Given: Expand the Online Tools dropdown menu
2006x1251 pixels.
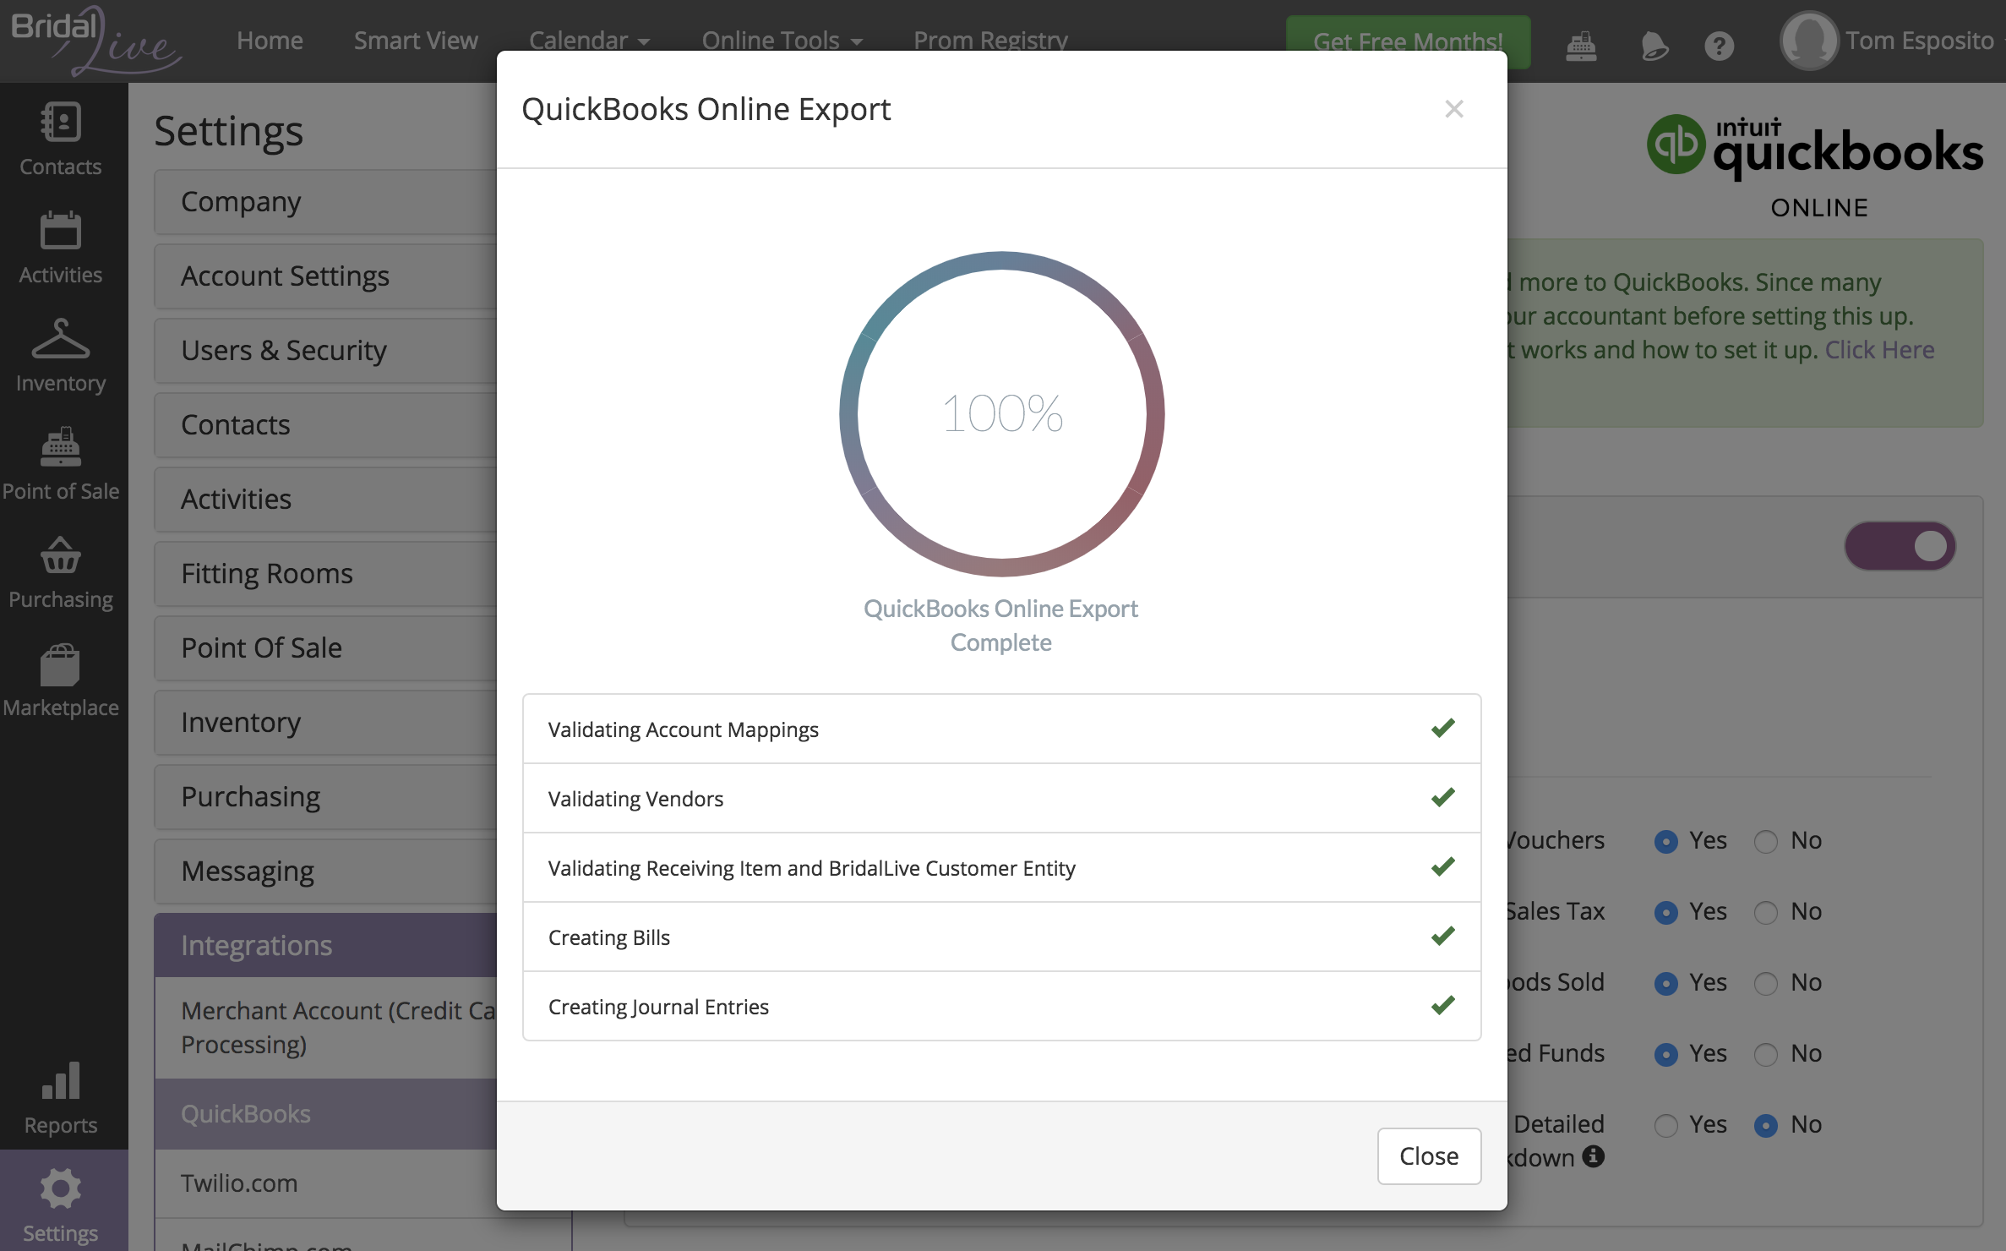Looking at the screenshot, I should pos(782,40).
